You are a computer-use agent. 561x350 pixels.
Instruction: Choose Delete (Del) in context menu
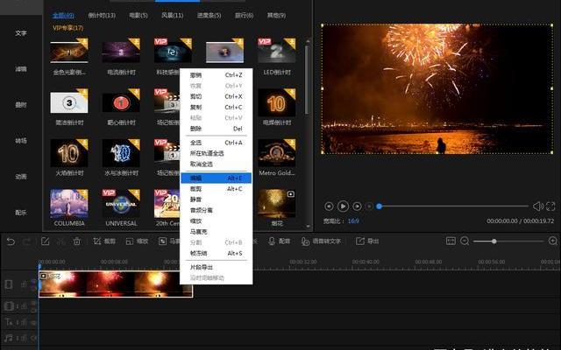(x=217, y=129)
